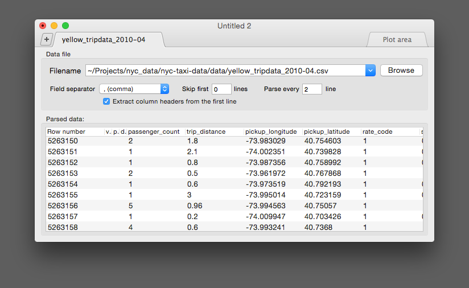Select the pickup_latitude column header
Viewport: 469px width, 288px height.
pyautogui.click(x=331, y=131)
